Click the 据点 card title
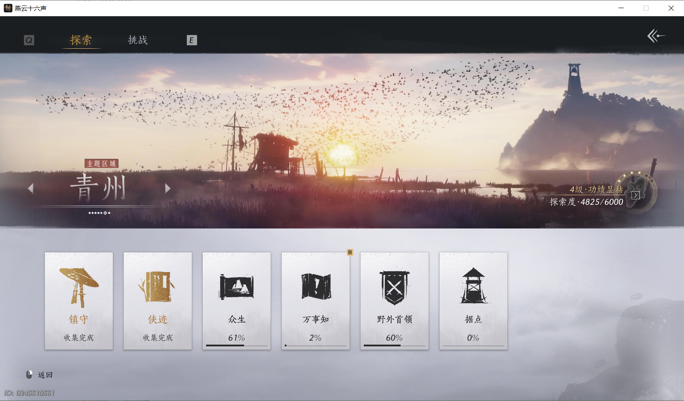Image resolution: width=684 pixels, height=401 pixels. click(473, 319)
